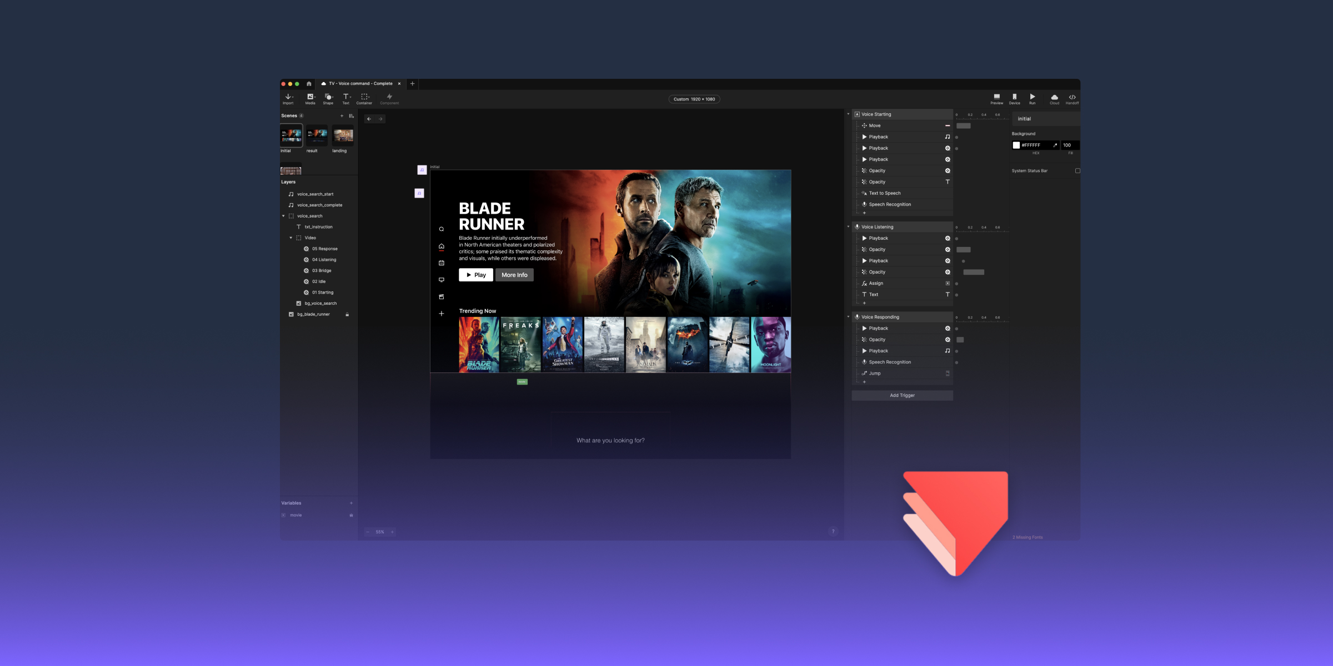Viewport: 1333px width, 666px height.
Task: Click the Add Trigger button
Action: click(x=902, y=396)
